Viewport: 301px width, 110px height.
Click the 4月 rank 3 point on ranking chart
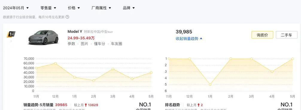coord(272,72)
